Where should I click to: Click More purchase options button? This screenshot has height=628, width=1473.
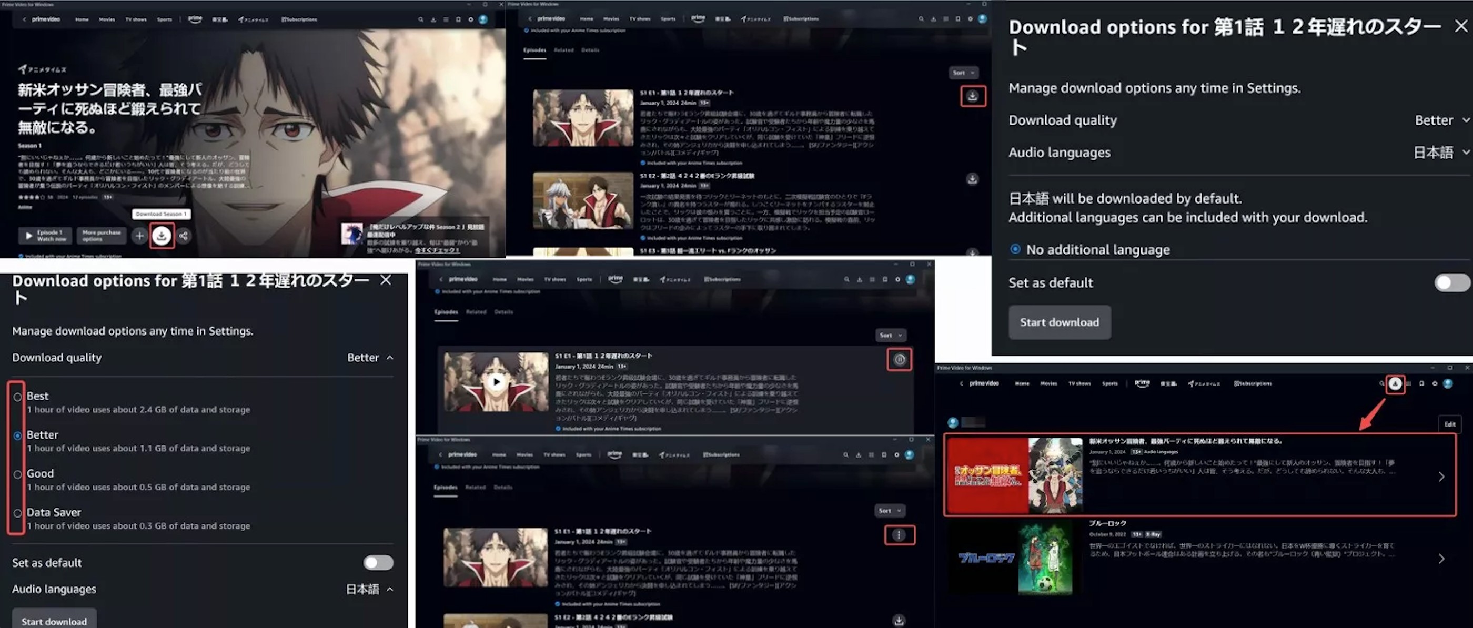(x=101, y=236)
